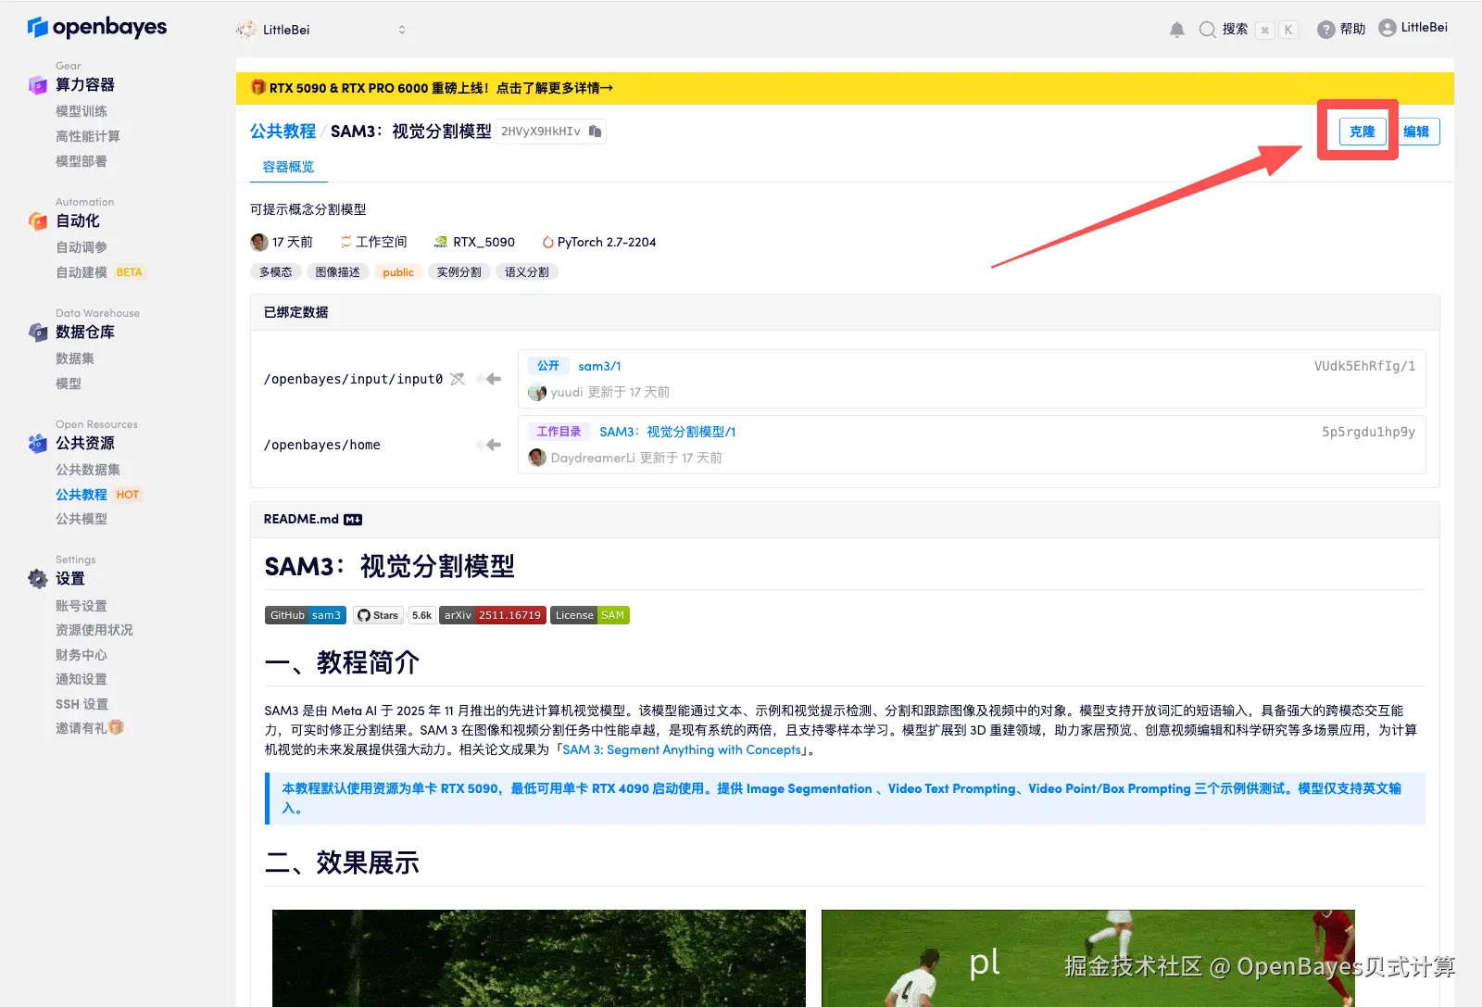Screen dimensions: 1482x1007
Task: Click the notification bell icon
Action: point(1176,29)
